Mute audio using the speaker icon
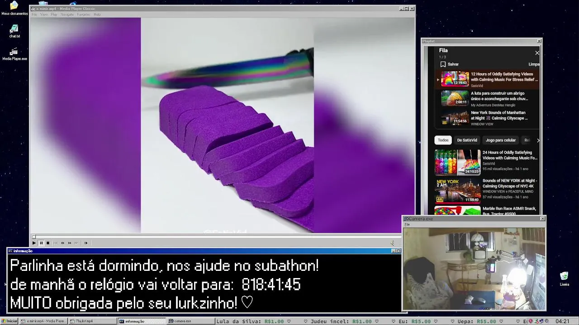Screen dimensions: 579x325 pyautogui.click(x=392, y=243)
